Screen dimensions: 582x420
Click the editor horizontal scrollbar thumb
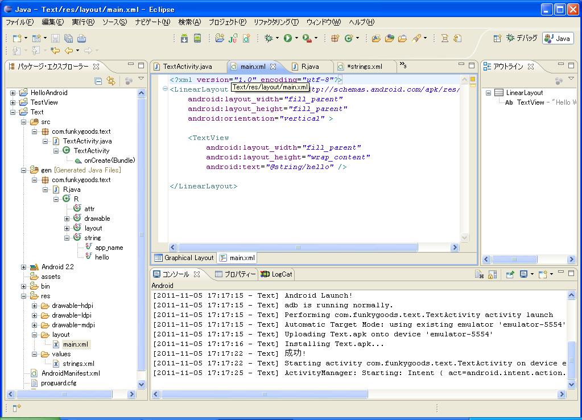pos(298,248)
